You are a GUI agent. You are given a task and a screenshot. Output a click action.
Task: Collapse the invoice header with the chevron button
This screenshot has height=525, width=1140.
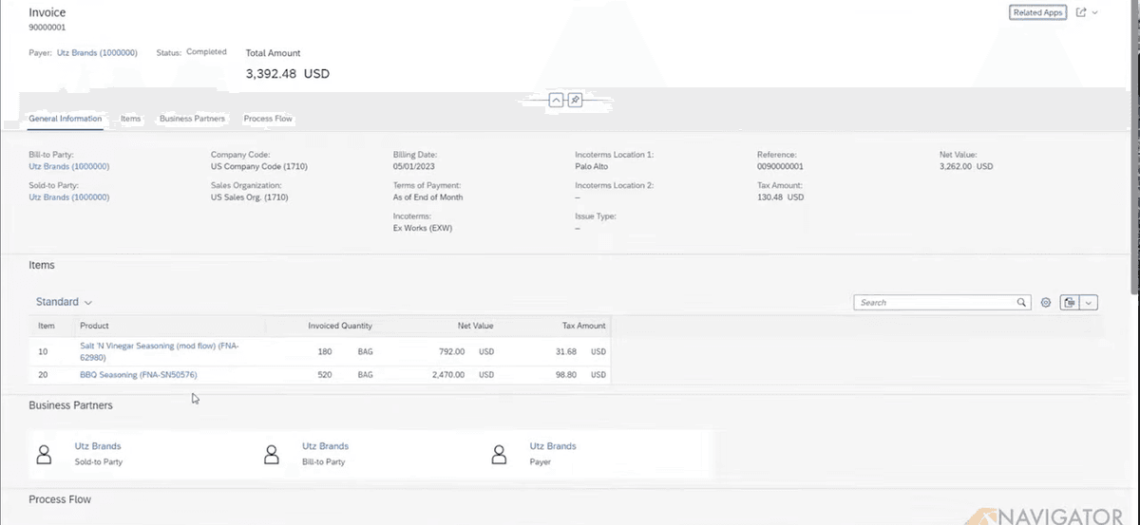pyautogui.click(x=557, y=100)
